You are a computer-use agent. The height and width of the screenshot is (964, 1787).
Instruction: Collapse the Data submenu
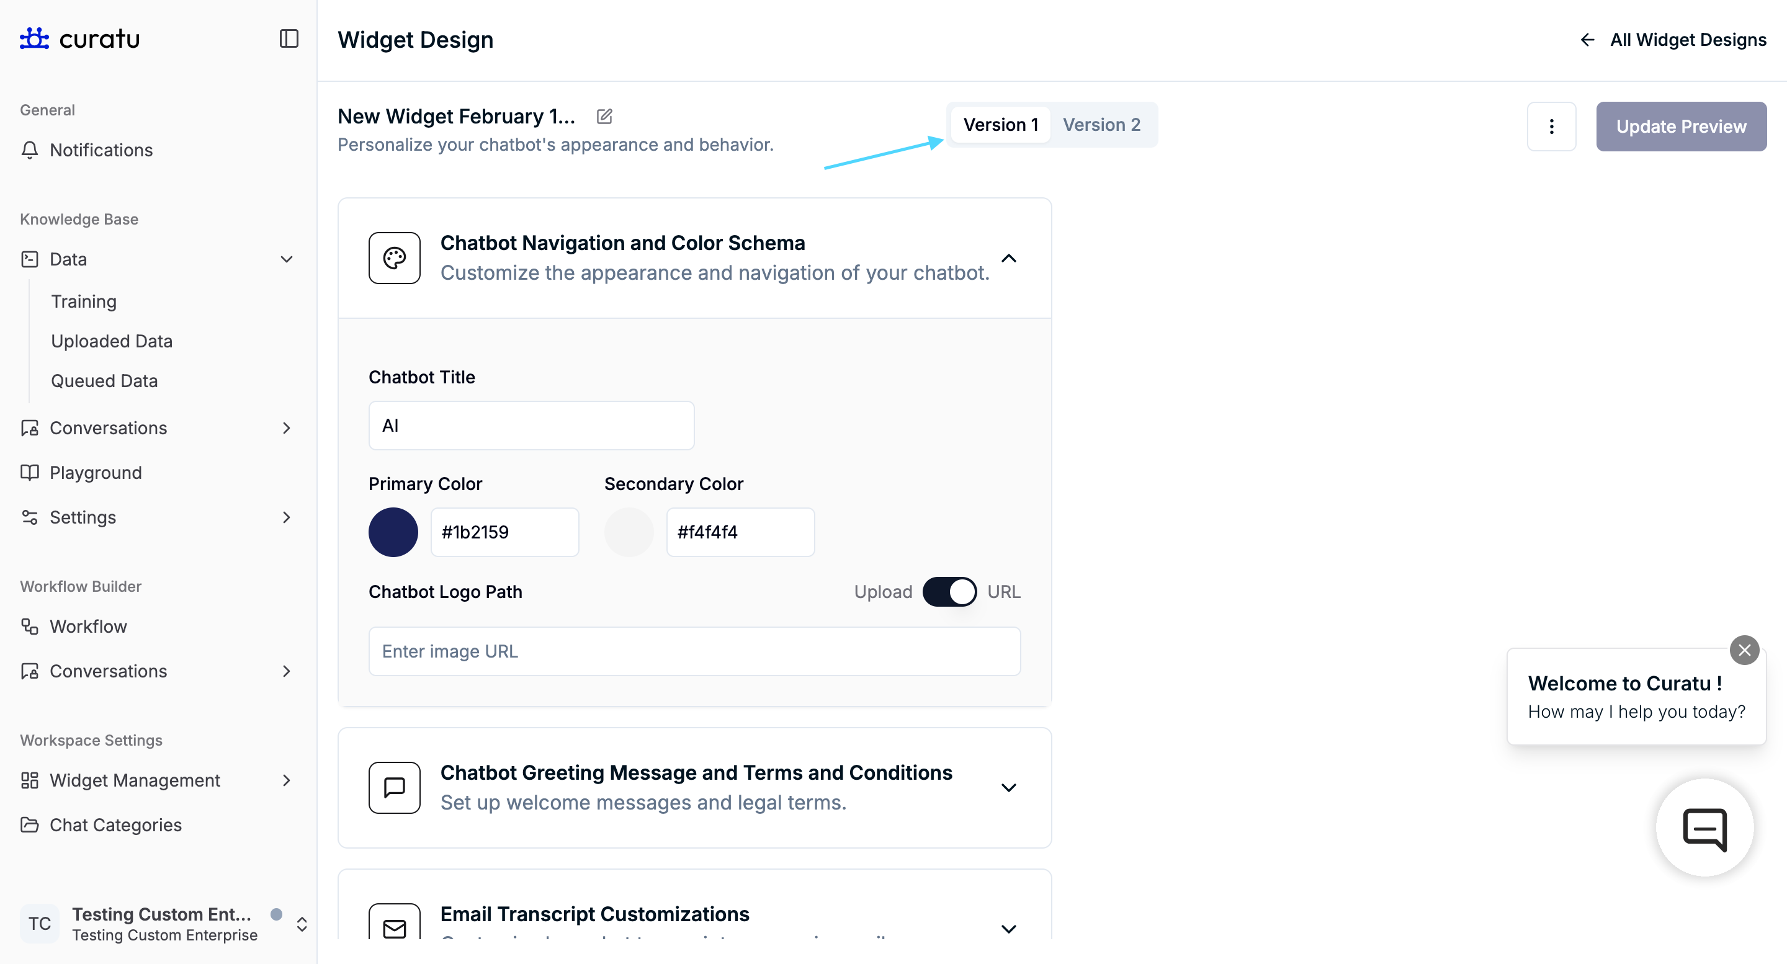pyautogui.click(x=286, y=259)
